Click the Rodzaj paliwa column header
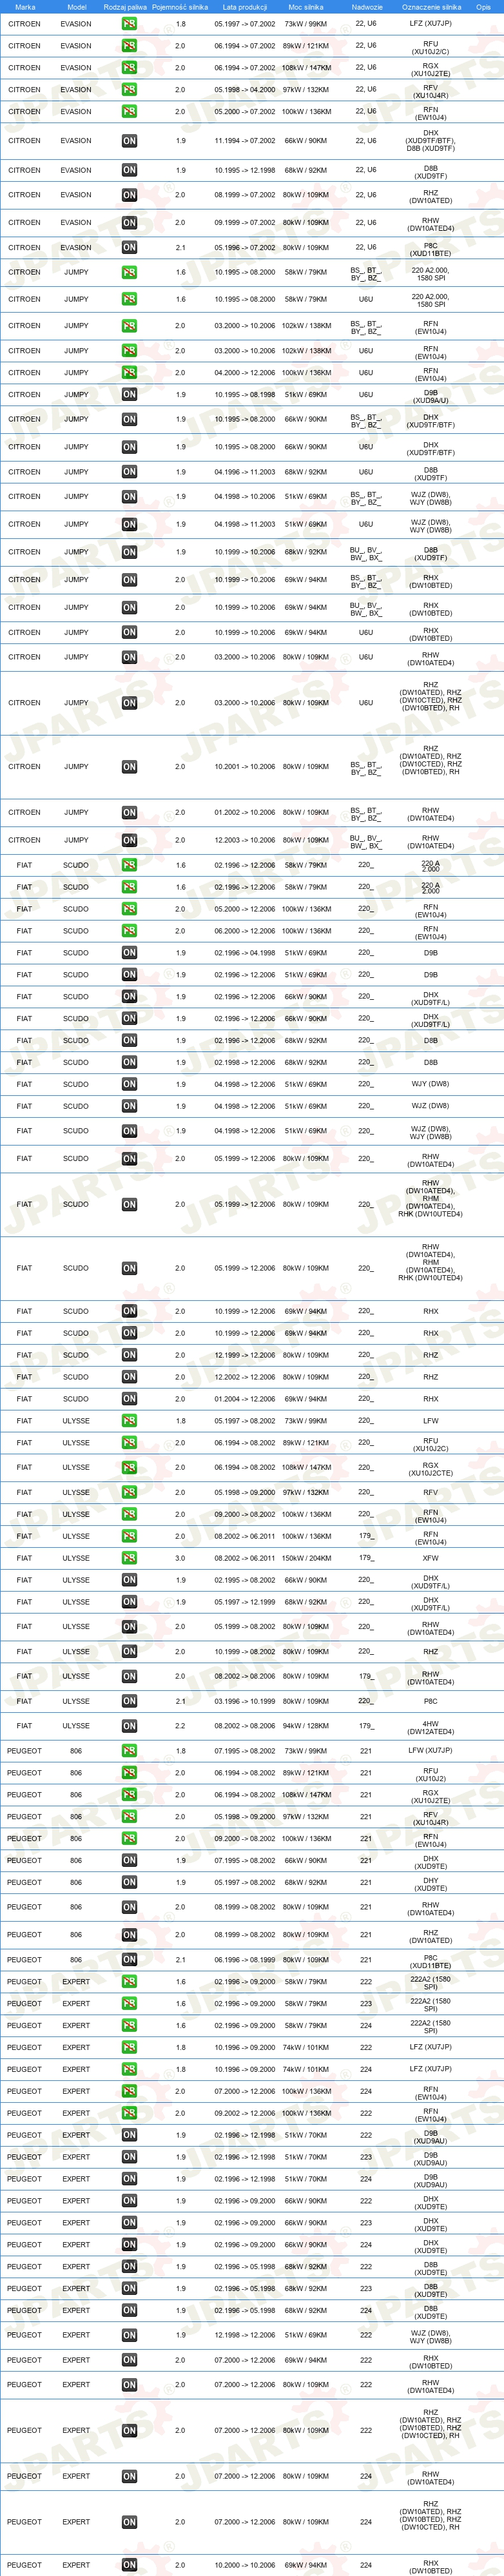This screenshot has height=2576, width=504. pos(125,7)
